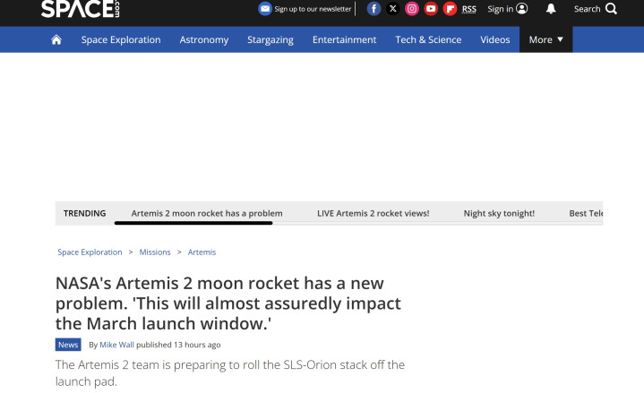644x393 pixels.
Task: Select trending Night sky tonight!
Action: click(x=499, y=213)
